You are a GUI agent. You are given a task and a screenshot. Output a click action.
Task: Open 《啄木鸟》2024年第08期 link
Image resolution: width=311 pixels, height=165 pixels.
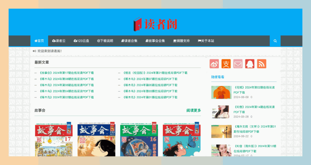coord(66,79)
